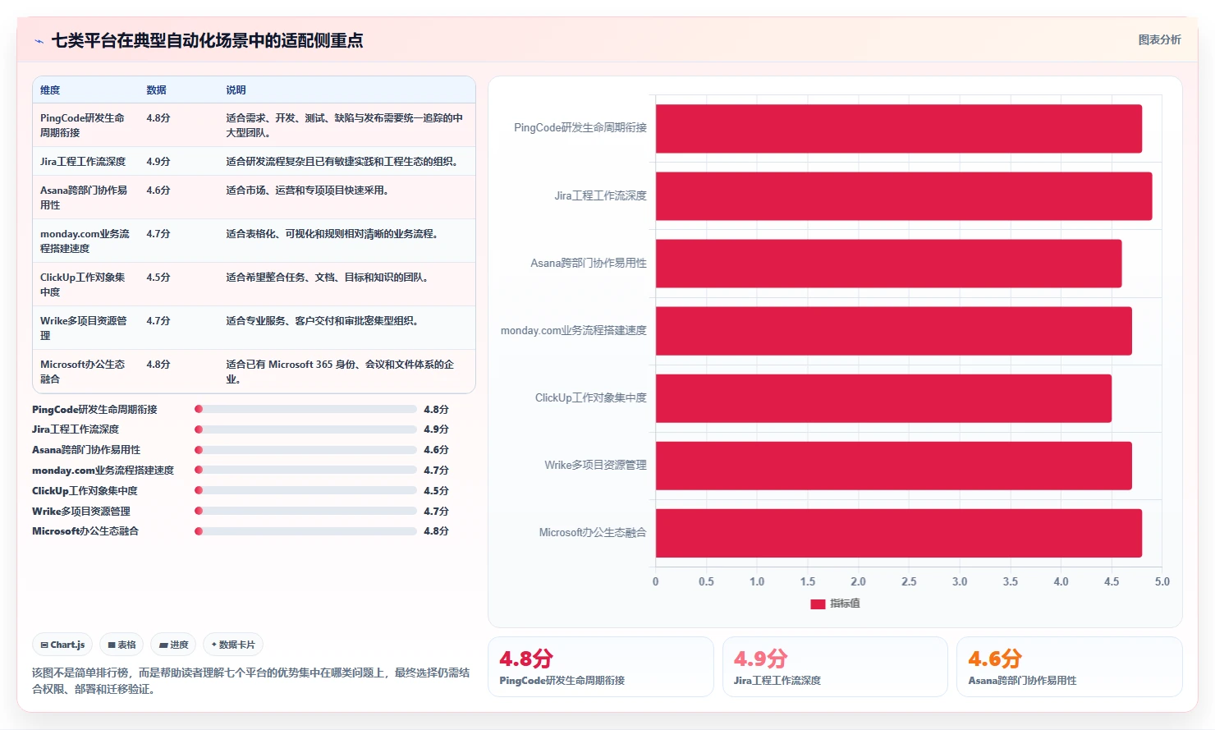1215x730 pixels.
Task: Click the Microsoft办公生态融合 chart bar
Action: [898, 533]
